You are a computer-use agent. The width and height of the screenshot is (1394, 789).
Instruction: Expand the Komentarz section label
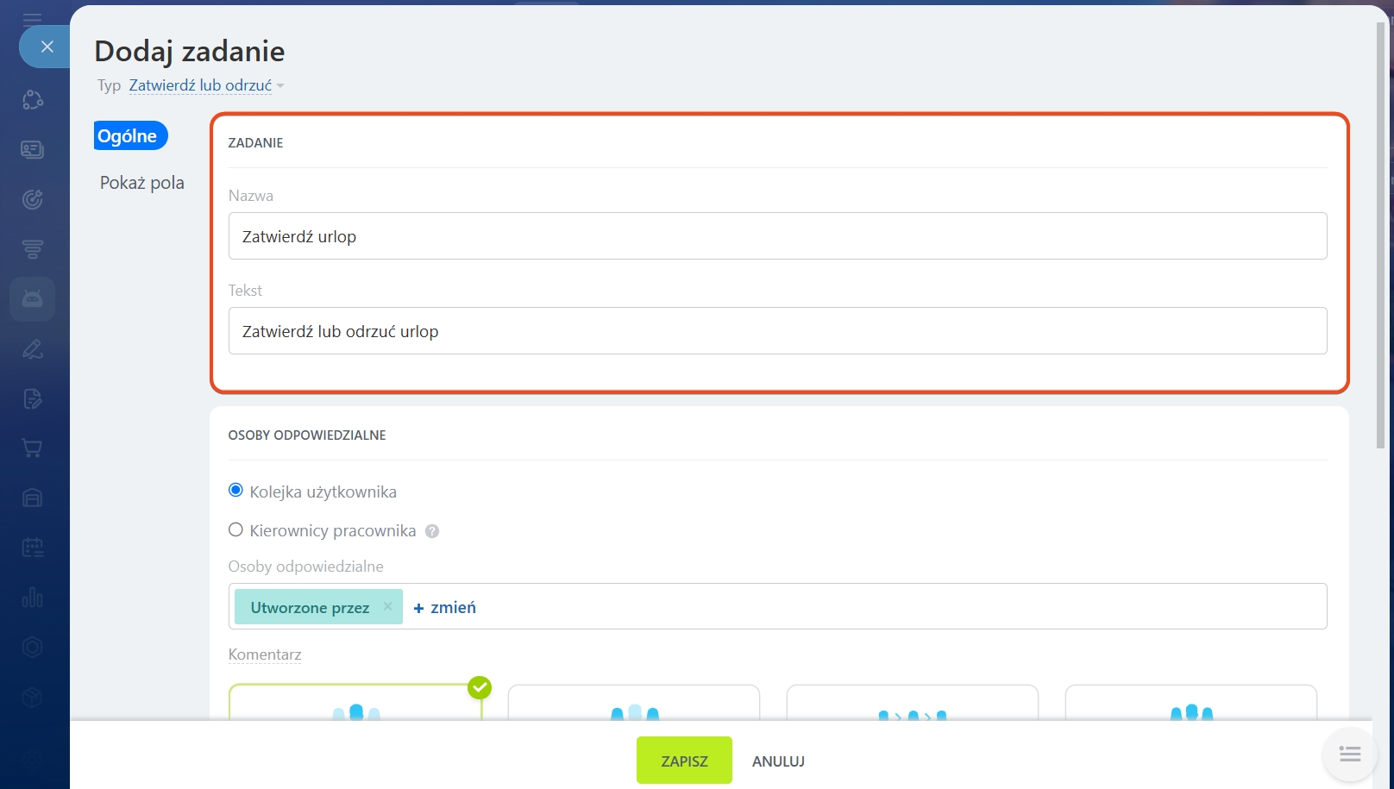(265, 654)
